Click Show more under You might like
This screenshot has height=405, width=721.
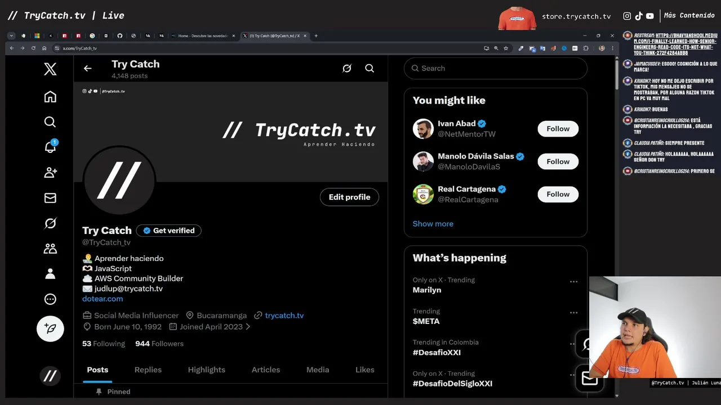coord(433,223)
